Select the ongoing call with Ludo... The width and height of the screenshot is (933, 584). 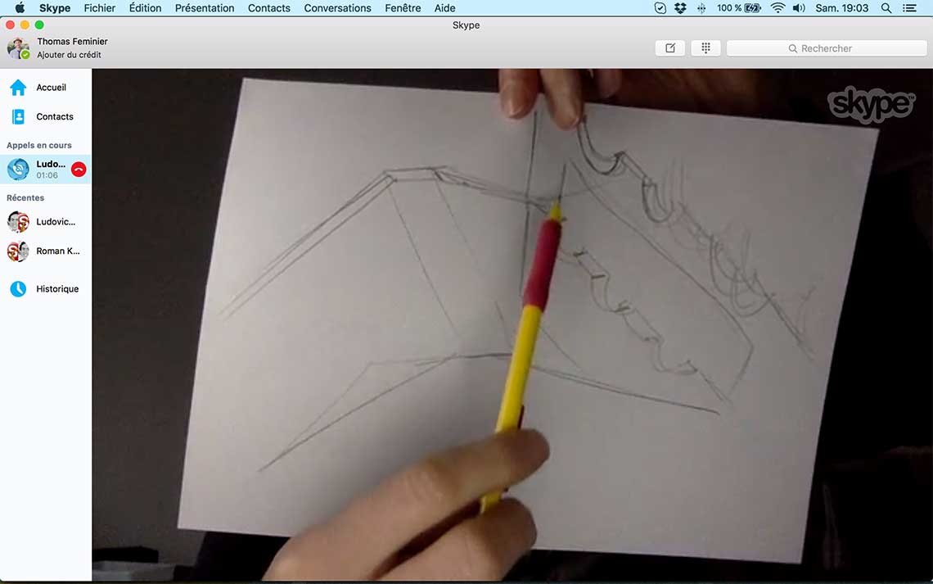(46, 169)
